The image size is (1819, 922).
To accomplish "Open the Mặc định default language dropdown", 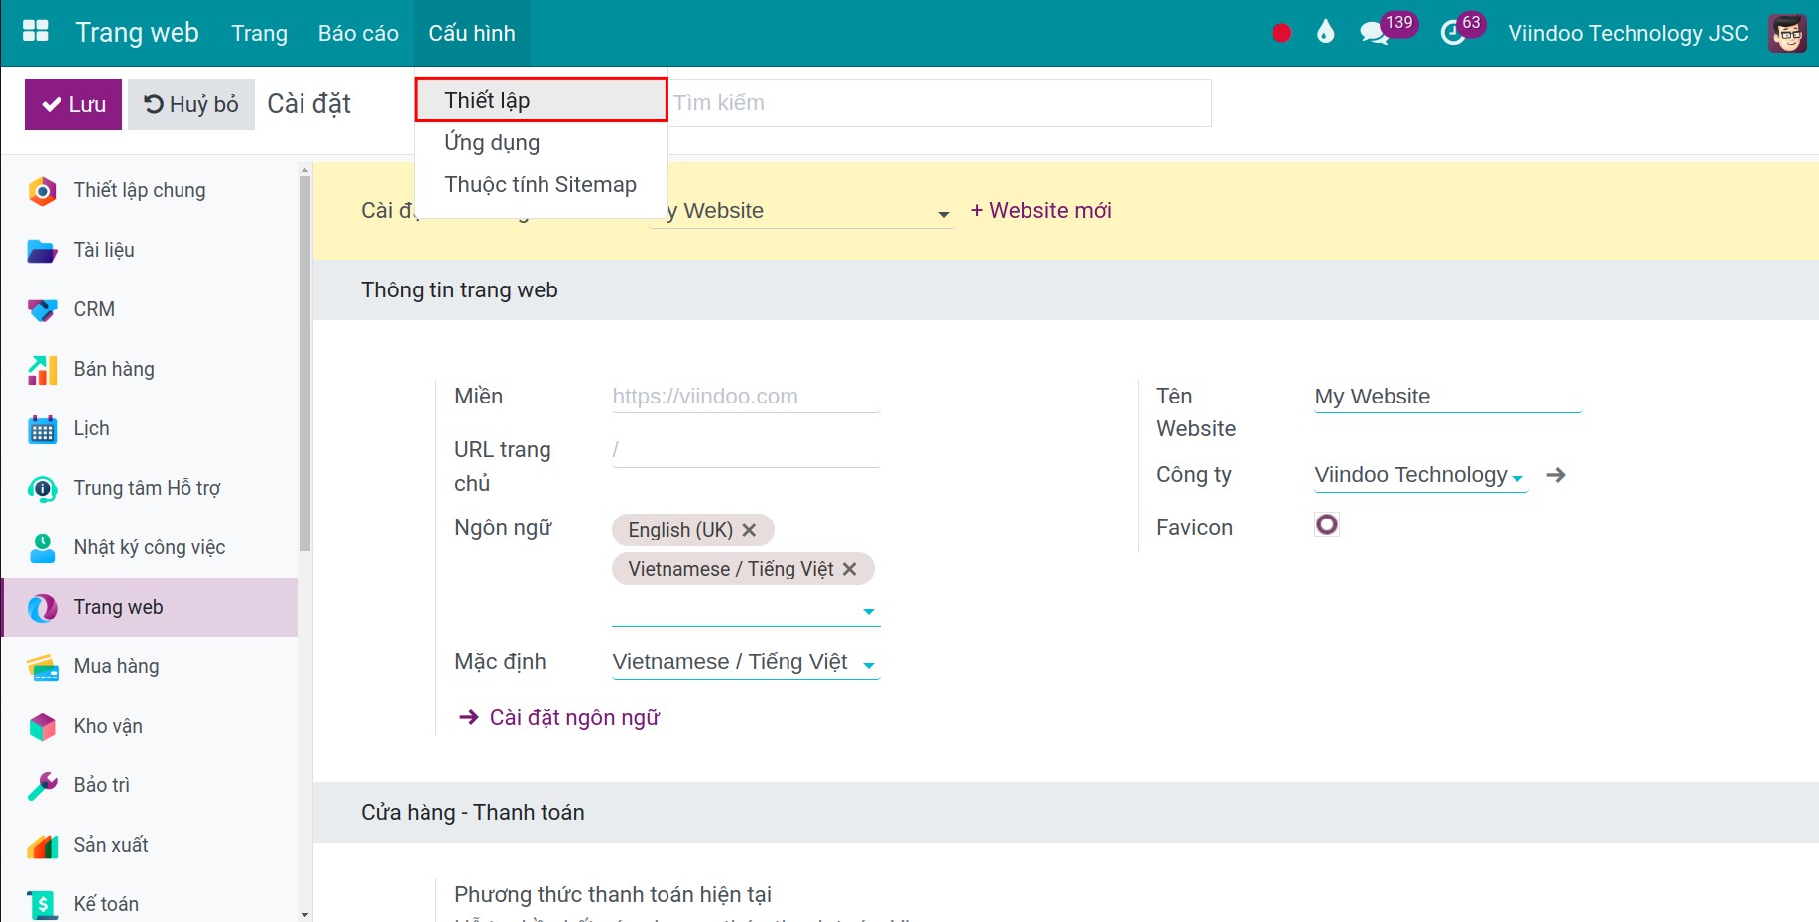I will point(869,665).
